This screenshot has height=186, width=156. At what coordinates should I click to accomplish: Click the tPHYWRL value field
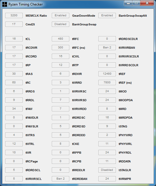click(x=107, y=144)
